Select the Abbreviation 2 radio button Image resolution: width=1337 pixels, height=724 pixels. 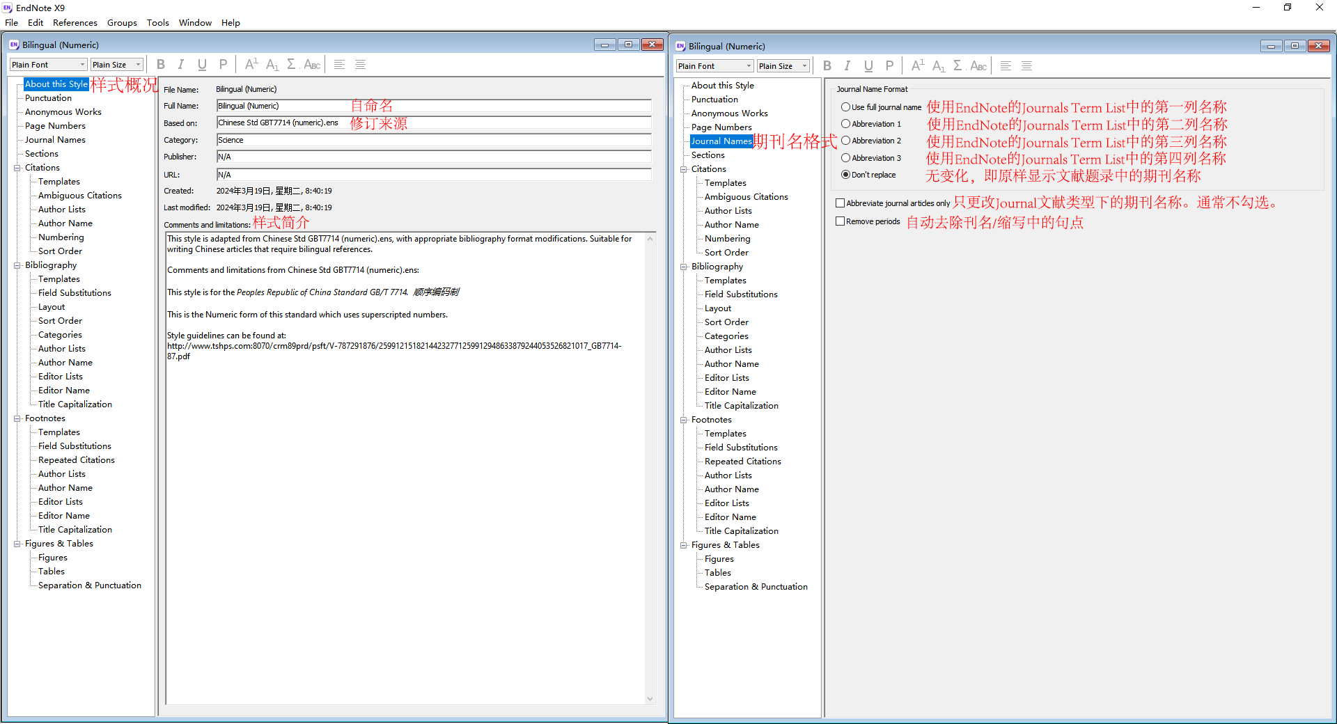845,141
